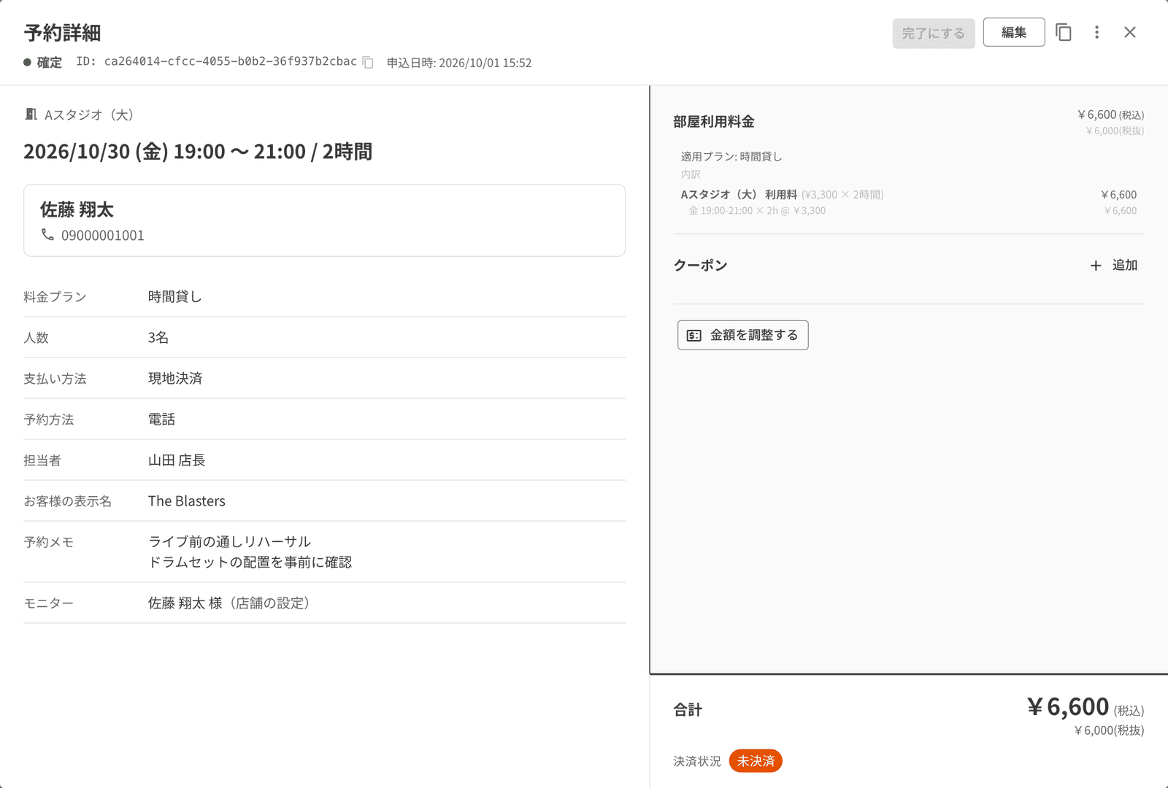Click the total ¥6,000(税抜) amount
1168x788 pixels.
coord(1109,730)
